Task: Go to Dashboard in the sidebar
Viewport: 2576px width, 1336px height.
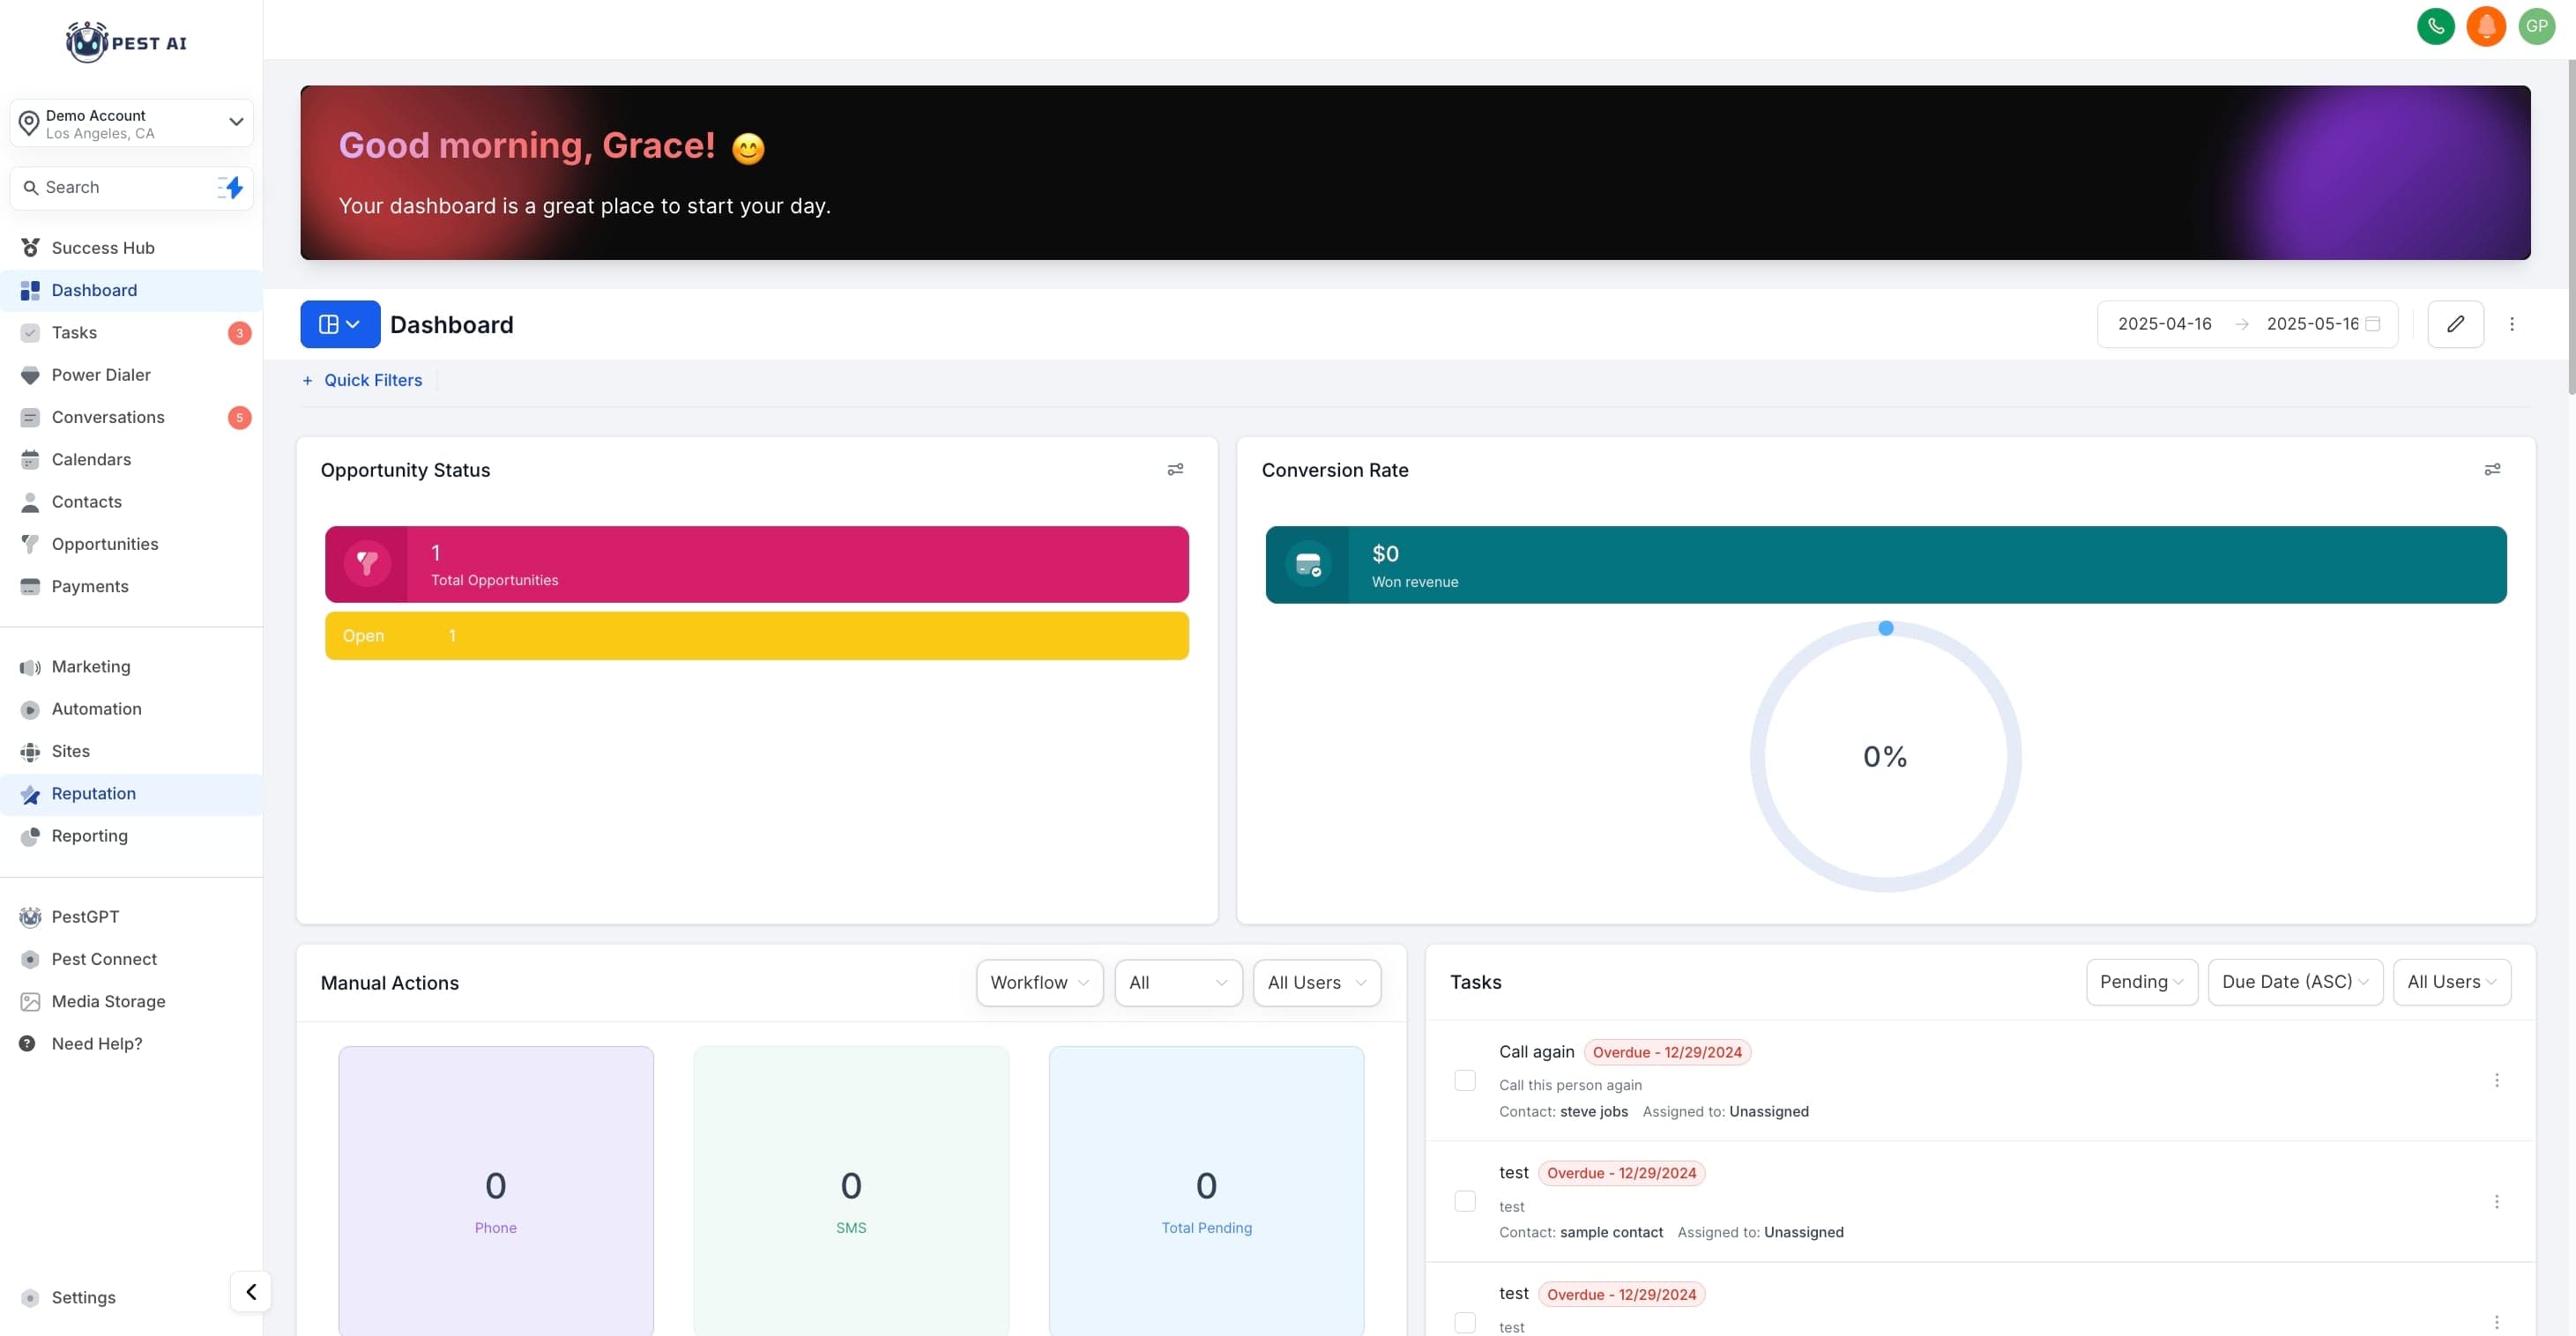Action: tap(131, 290)
